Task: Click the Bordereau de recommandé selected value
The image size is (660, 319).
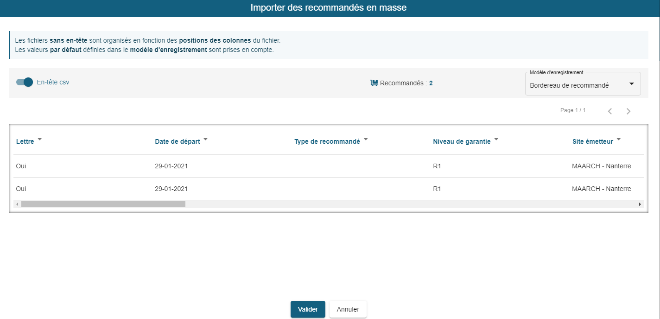Action: (x=569, y=85)
